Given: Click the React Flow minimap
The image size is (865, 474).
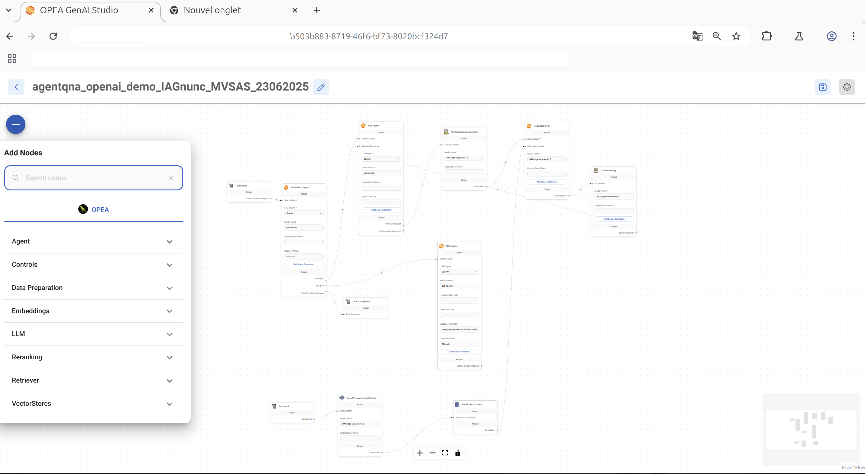Looking at the screenshot, I should 811,430.
